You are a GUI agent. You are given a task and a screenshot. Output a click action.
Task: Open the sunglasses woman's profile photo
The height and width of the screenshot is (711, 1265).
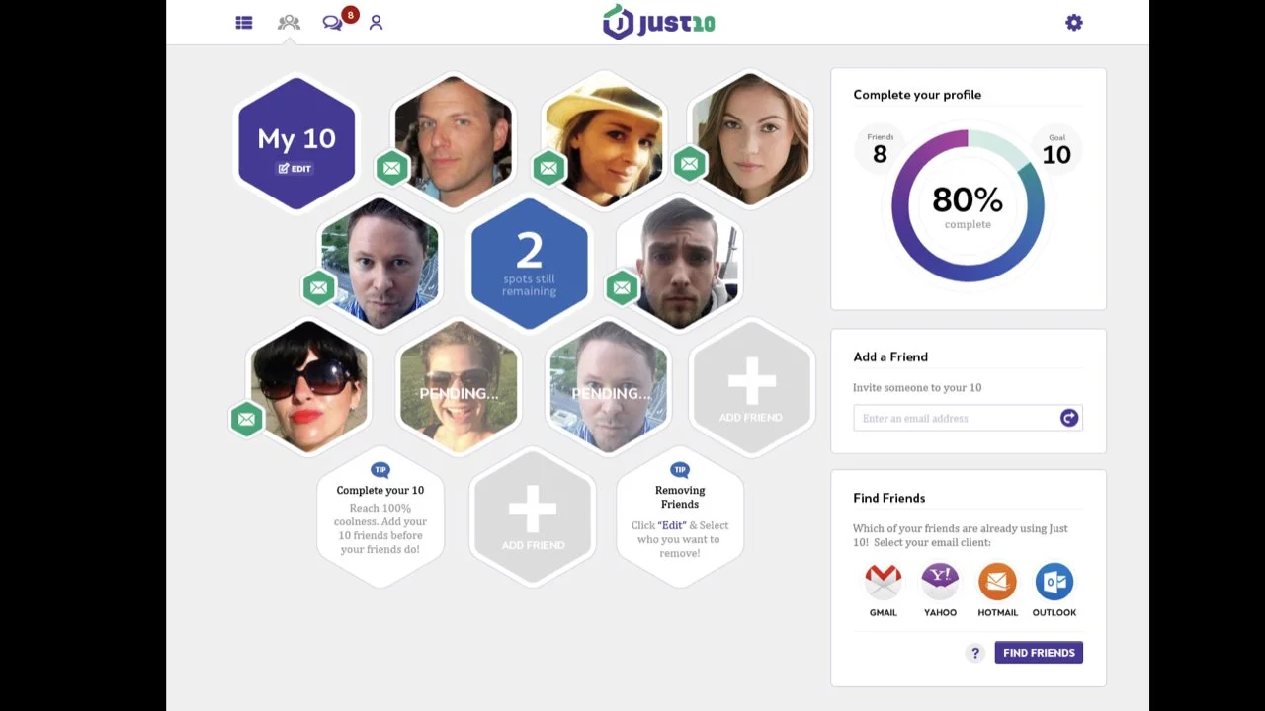(x=309, y=388)
